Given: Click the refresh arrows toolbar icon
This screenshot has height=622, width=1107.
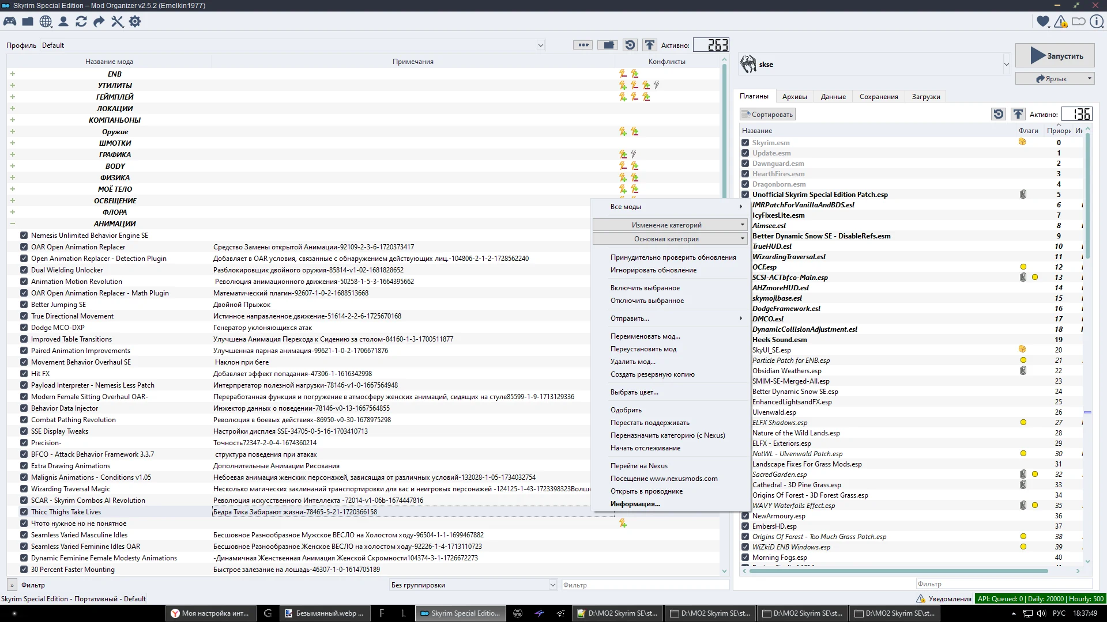Looking at the screenshot, I should coord(81,21).
